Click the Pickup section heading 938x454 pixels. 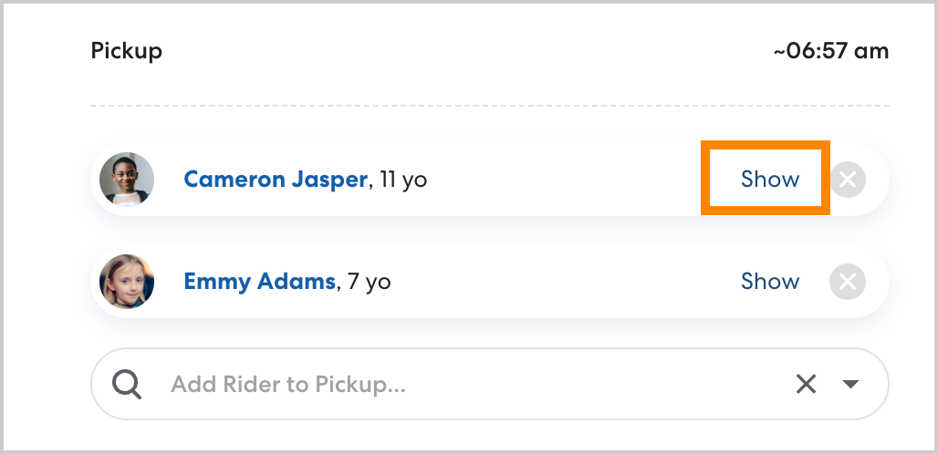126,51
